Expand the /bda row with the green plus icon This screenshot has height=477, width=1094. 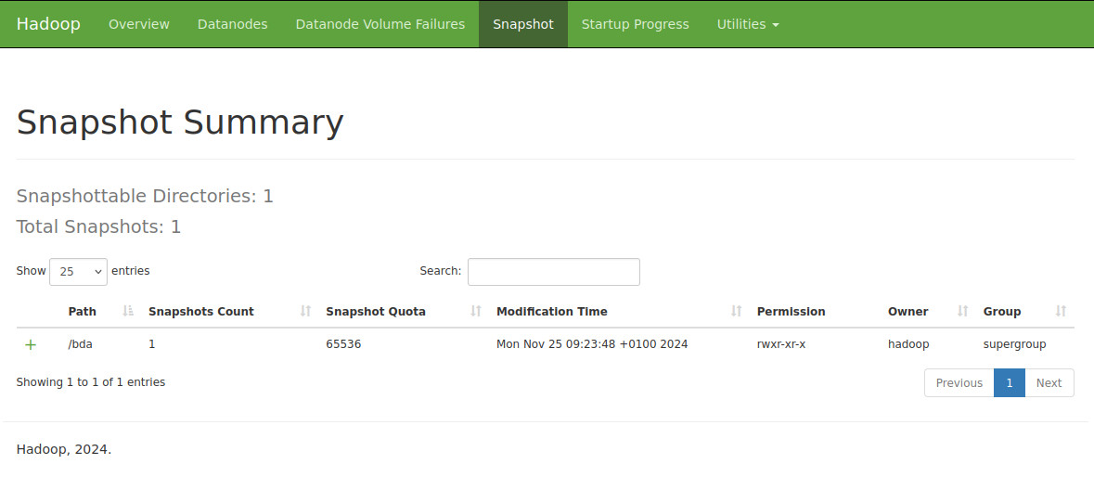pyautogui.click(x=31, y=344)
